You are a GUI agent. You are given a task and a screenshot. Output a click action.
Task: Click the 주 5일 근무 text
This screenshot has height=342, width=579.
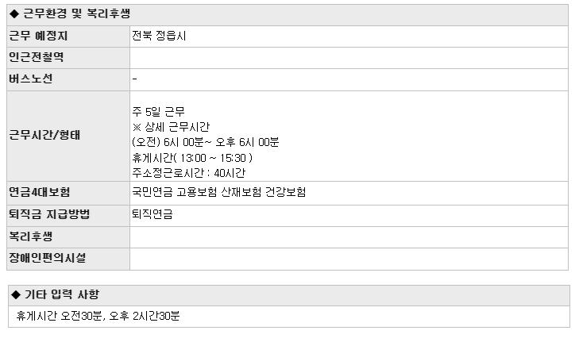[158, 112]
